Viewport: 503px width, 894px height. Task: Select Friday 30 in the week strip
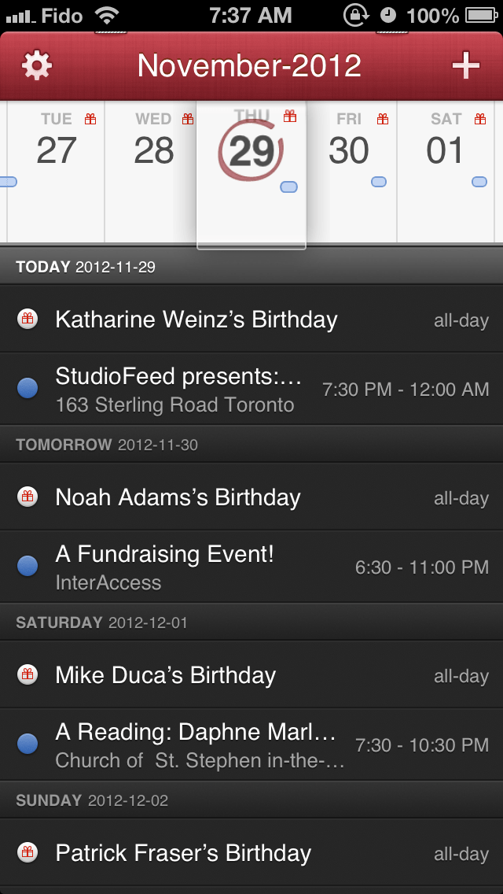pos(349,150)
